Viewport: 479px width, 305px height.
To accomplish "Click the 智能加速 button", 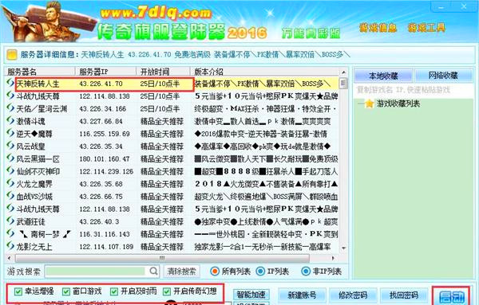I will tap(251, 295).
